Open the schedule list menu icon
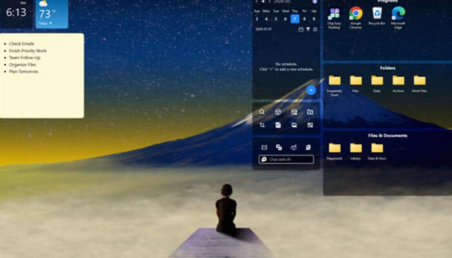452x258 pixels. pos(315,29)
